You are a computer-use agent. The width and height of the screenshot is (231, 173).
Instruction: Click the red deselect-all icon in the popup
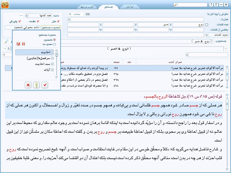pyautogui.click(x=18, y=44)
